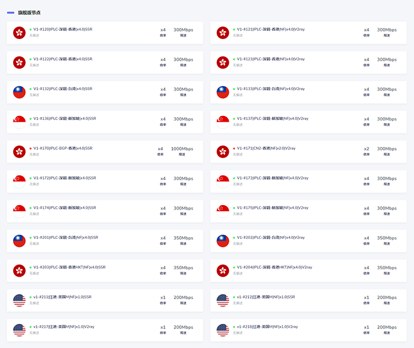Click US flag icon for node v1-#211
Viewport: 414px width, 348px height.
tap(20, 300)
